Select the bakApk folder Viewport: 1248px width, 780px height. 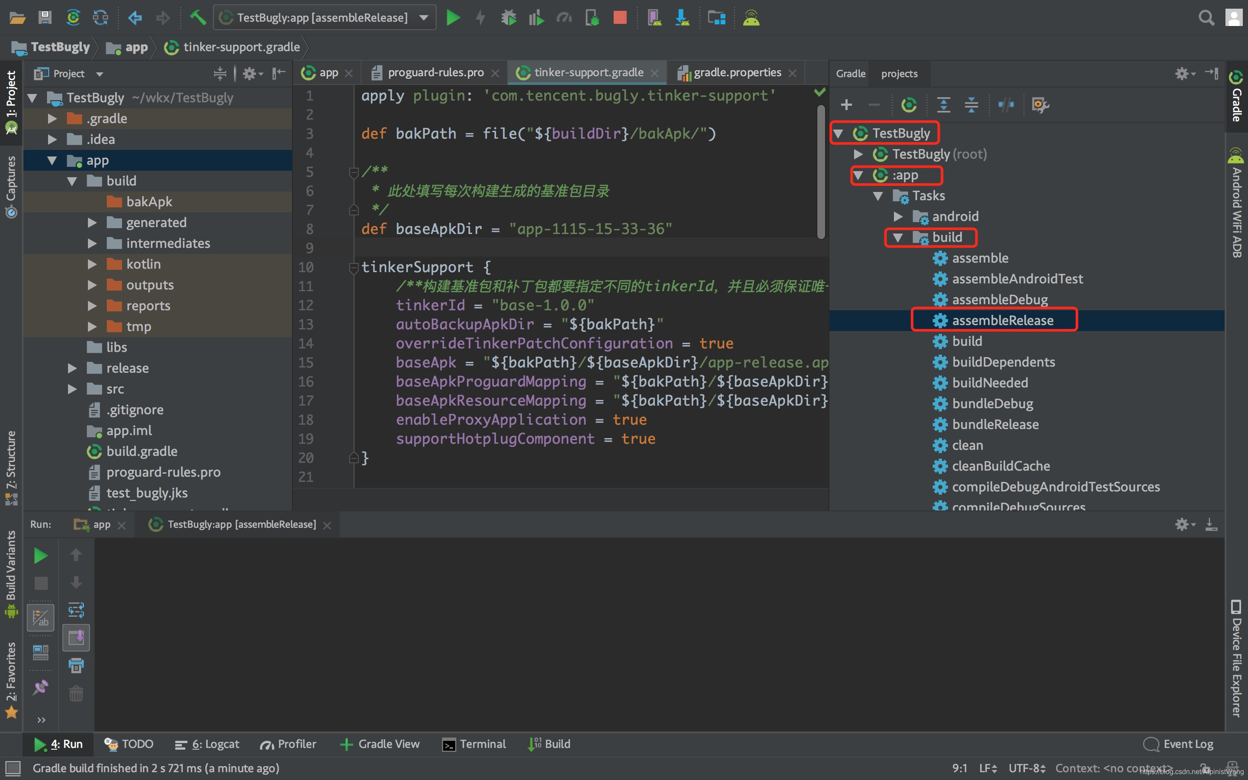(x=149, y=201)
